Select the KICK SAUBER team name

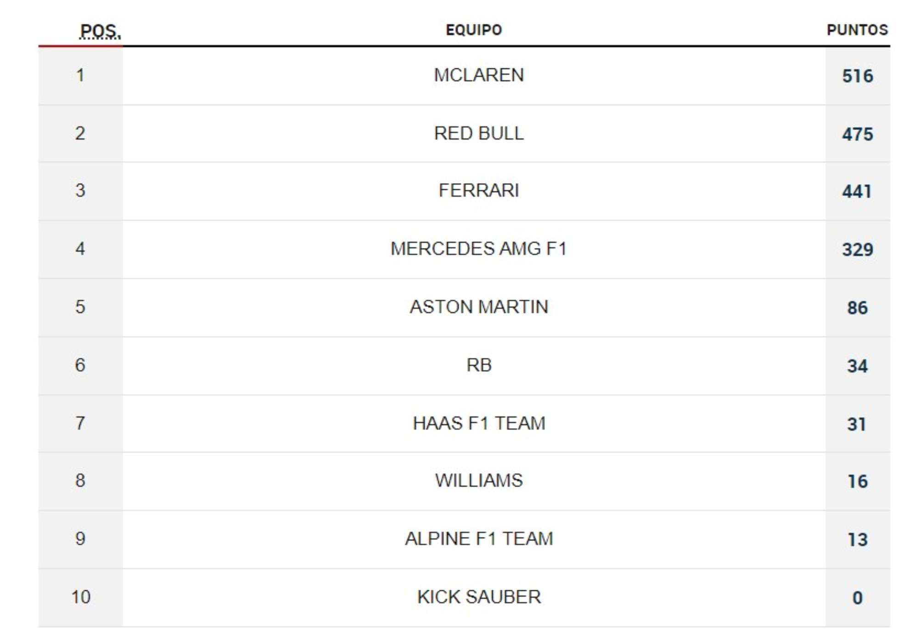click(478, 597)
